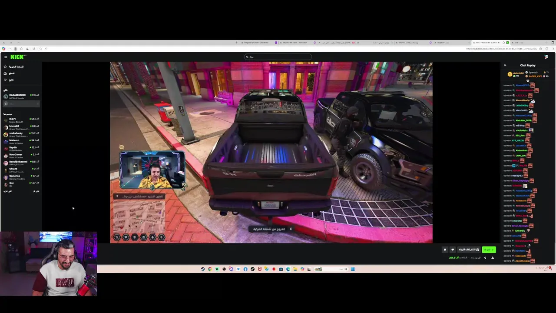Open Windows Start button in taskbar
This screenshot has height=313, width=556.
353,269
